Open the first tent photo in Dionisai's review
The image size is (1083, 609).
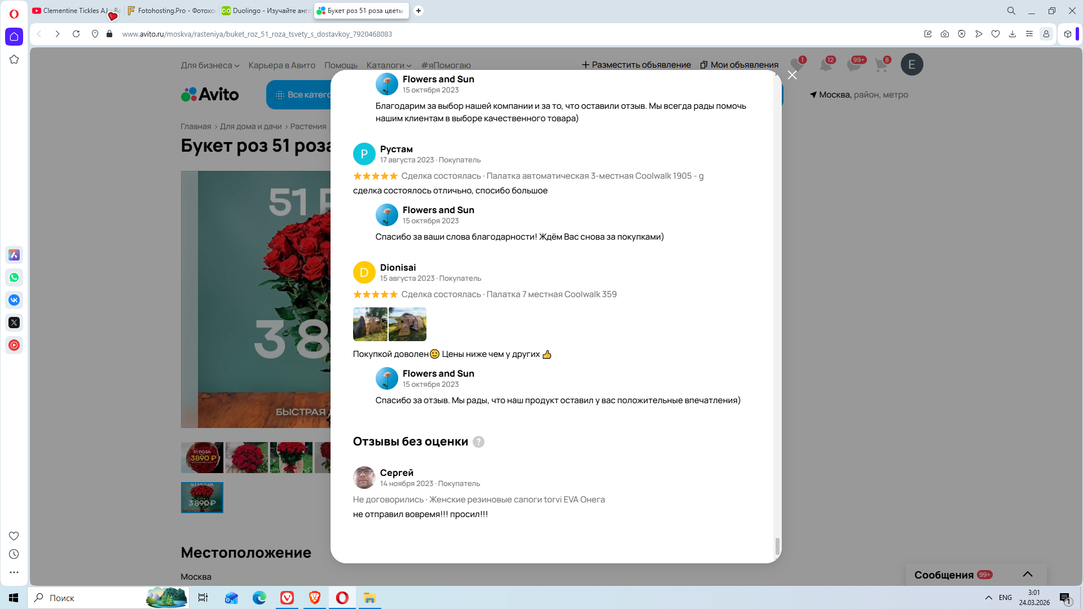coord(370,324)
